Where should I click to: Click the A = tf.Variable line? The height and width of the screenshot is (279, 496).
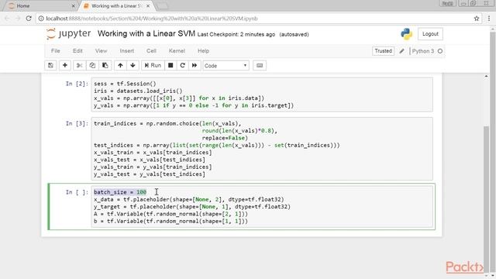click(x=170, y=214)
